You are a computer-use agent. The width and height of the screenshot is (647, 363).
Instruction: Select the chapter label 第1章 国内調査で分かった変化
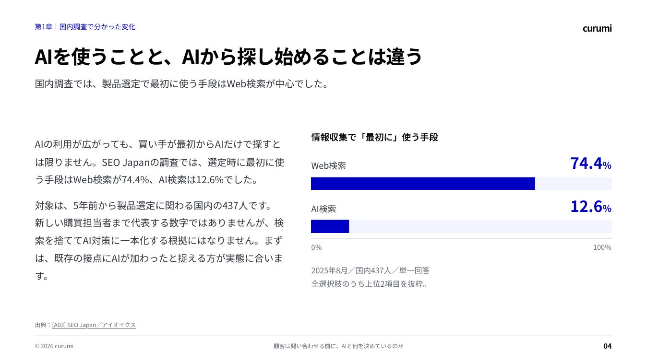click(x=85, y=27)
